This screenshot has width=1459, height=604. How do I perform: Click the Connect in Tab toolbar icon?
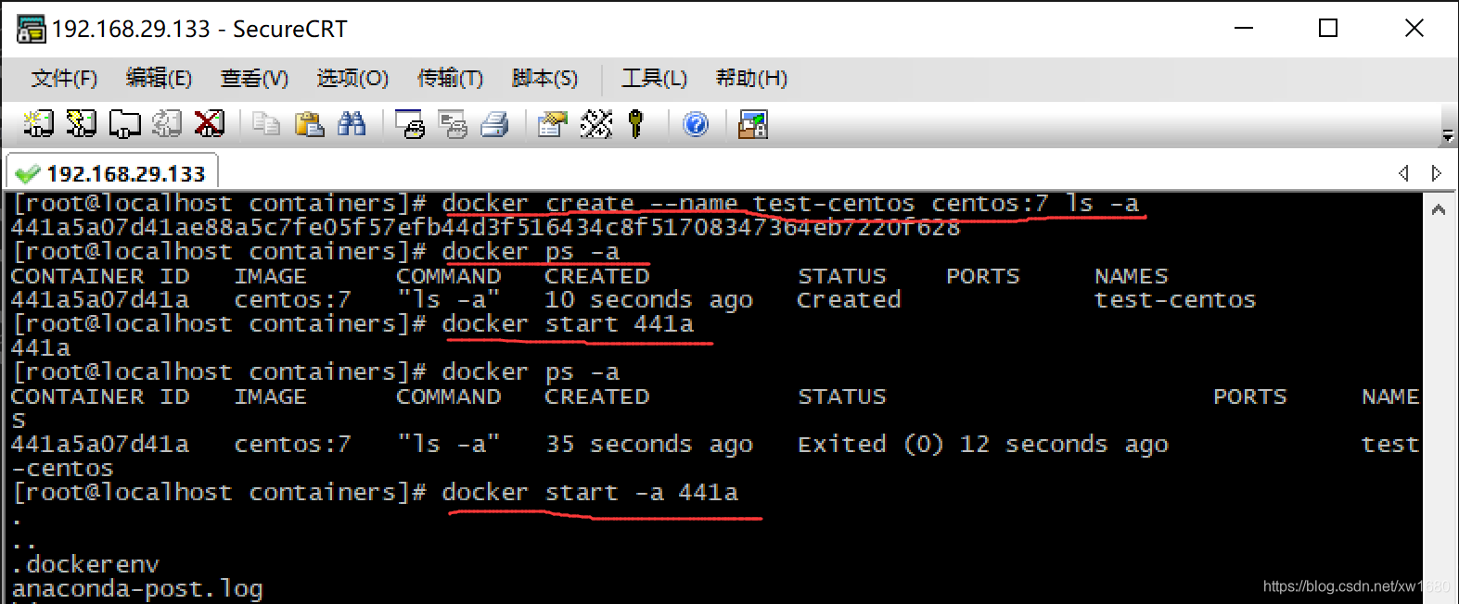pyautogui.click(x=124, y=124)
